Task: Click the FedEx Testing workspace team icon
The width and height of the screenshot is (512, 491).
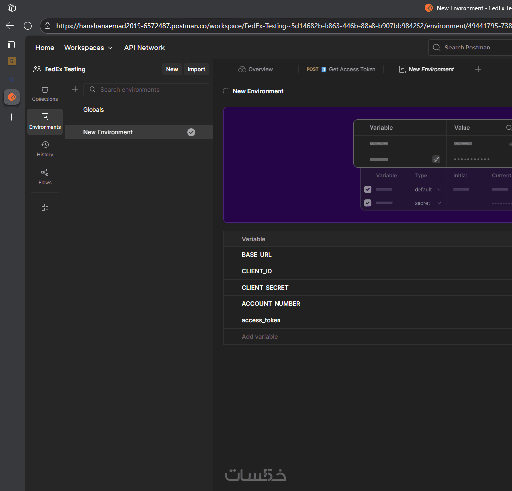Action: pos(37,69)
